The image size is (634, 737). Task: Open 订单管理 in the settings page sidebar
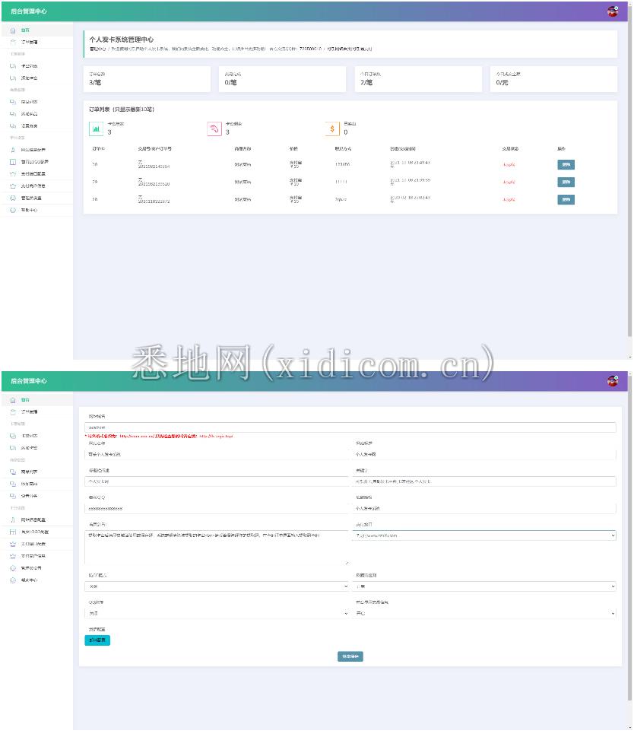pyautogui.click(x=37, y=411)
